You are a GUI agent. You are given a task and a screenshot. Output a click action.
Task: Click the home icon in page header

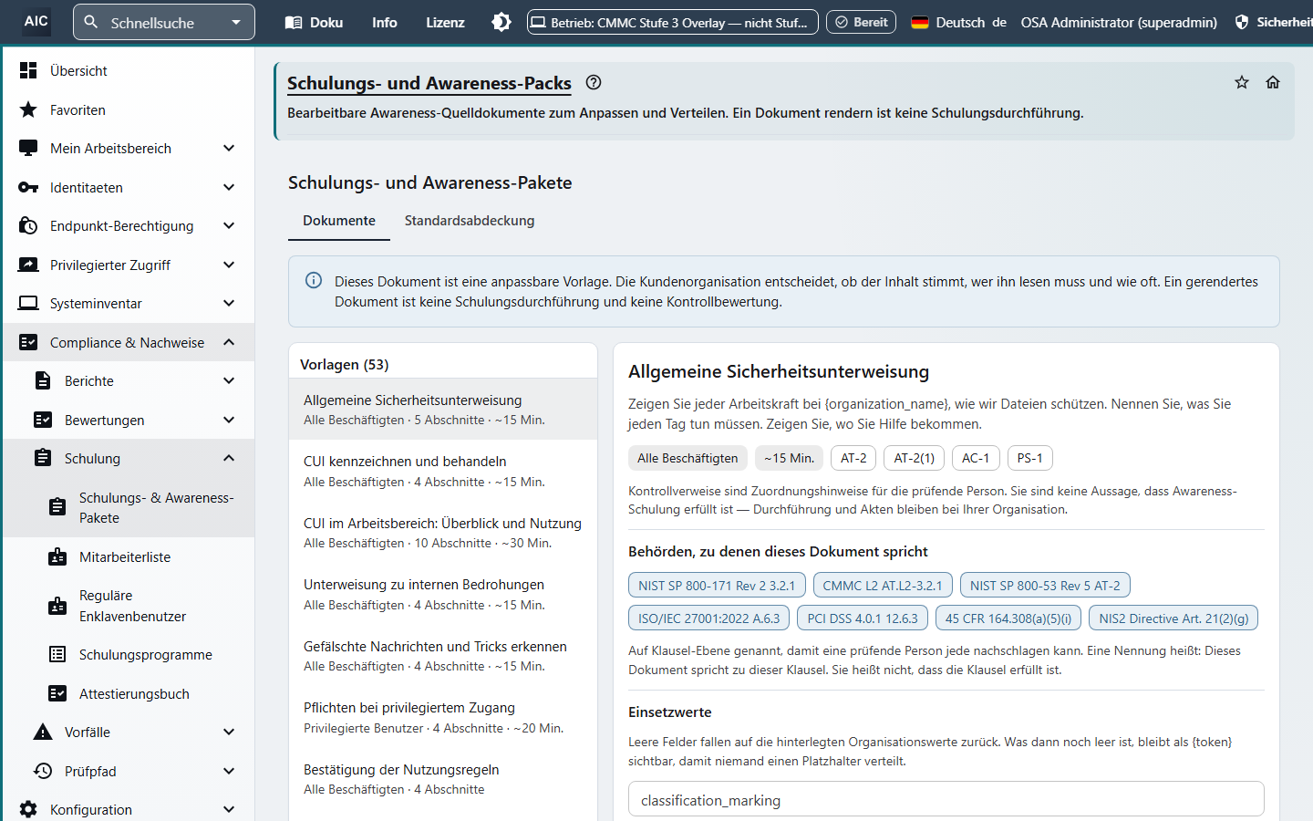[x=1273, y=82]
